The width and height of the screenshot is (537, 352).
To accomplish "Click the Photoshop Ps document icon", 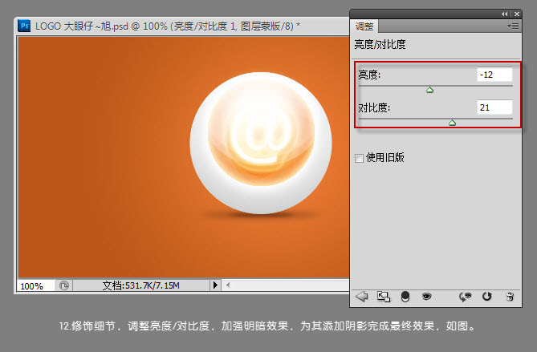I will coord(24,26).
